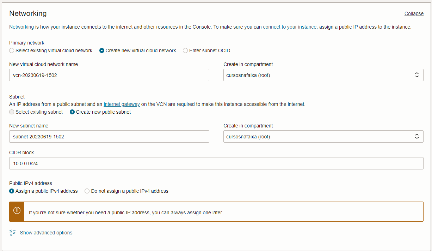432x251 pixels.
Task: Show advanced options link
Action: click(x=46, y=233)
